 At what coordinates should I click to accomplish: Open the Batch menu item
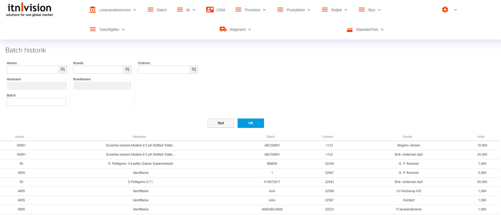pyautogui.click(x=157, y=10)
